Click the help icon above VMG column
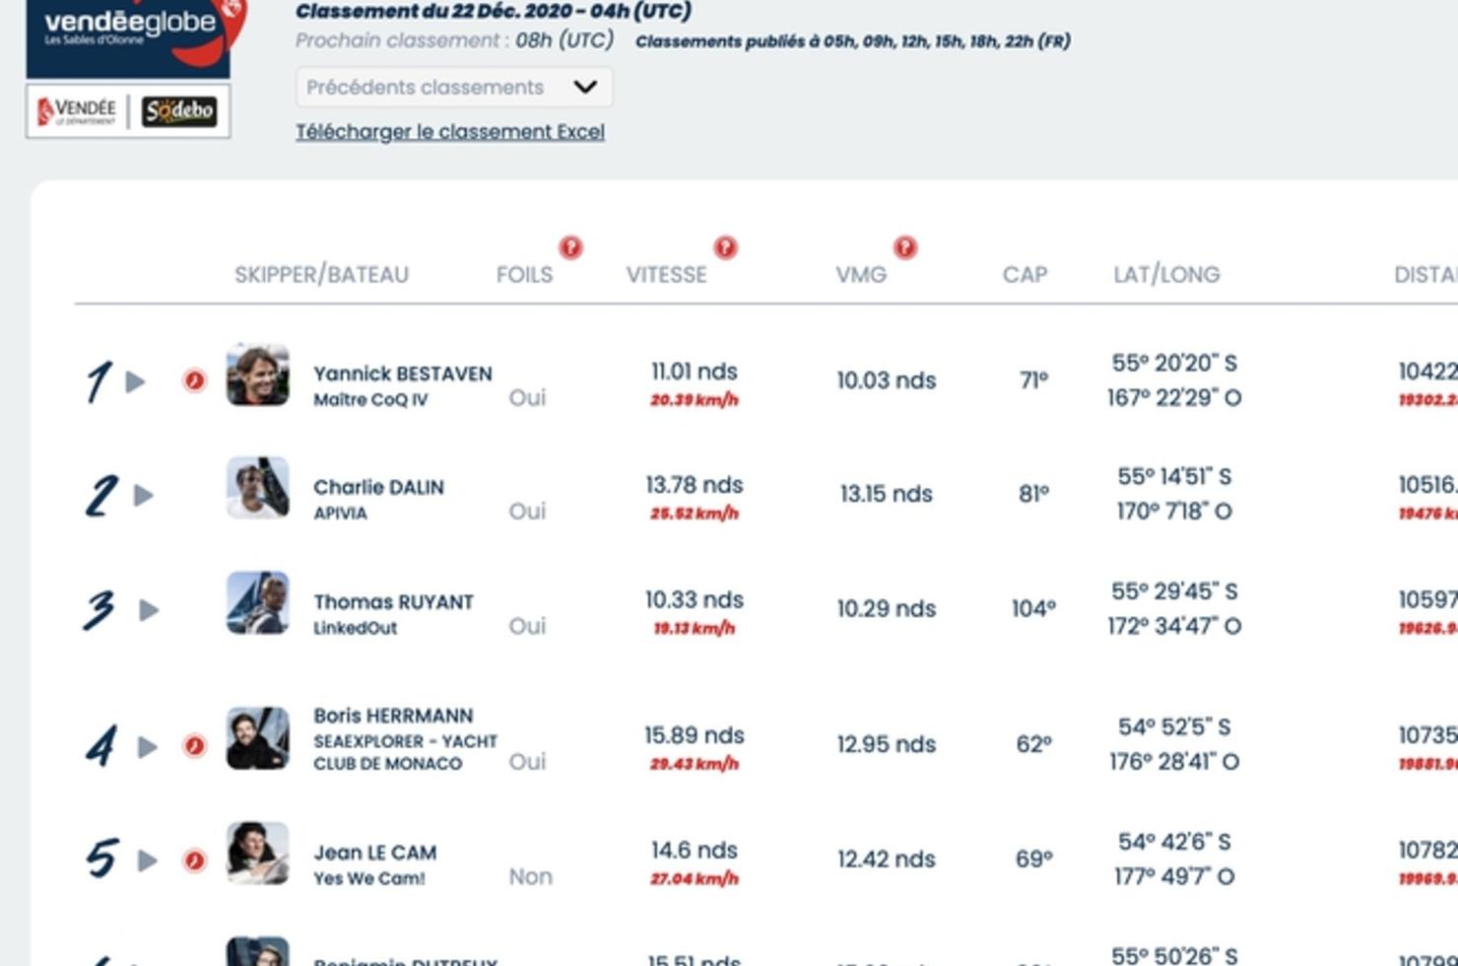Screen dimensions: 1458x966 (905, 247)
